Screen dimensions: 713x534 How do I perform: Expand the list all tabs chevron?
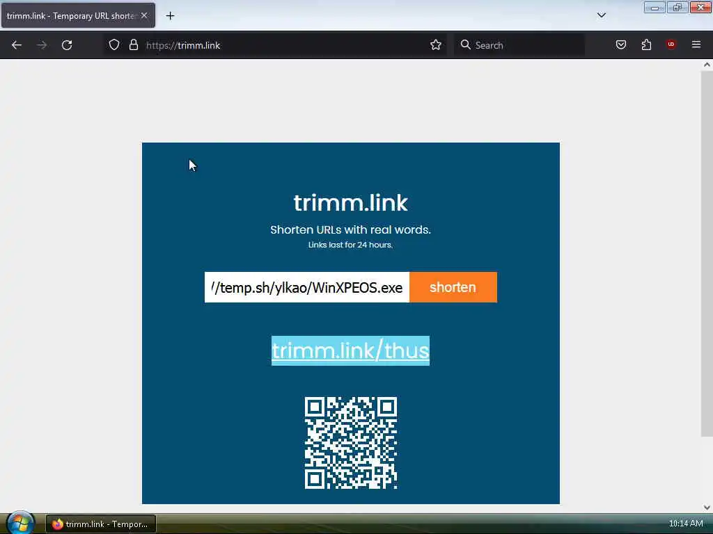[602, 15]
